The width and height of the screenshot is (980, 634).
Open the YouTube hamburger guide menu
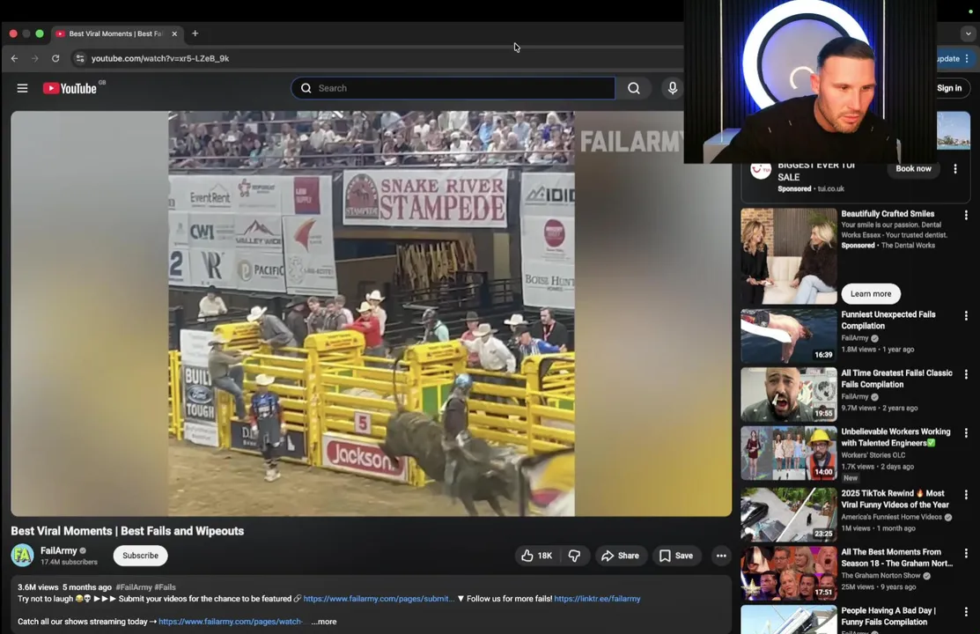[23, 88]
